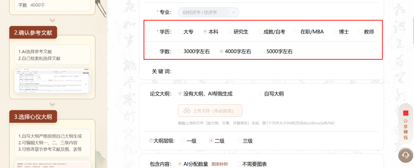The image size is (414, 168).
Task: Select 二级 outline level
Action: (211, 141)
